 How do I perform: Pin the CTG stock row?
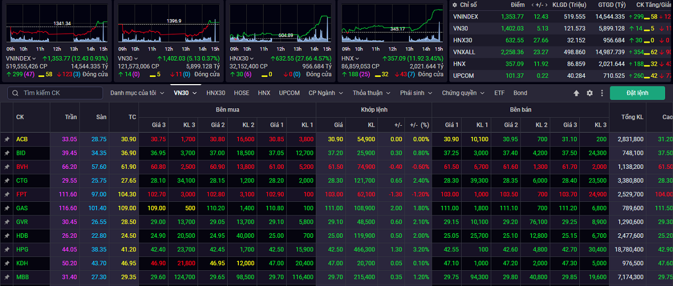(x=7, y=180)
